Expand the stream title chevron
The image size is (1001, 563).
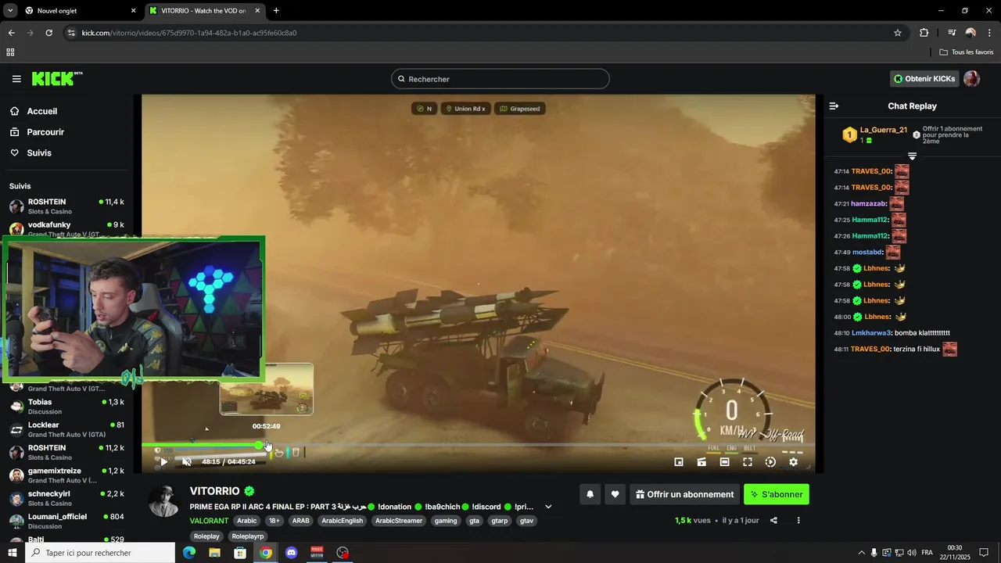(x=548, y=507)
